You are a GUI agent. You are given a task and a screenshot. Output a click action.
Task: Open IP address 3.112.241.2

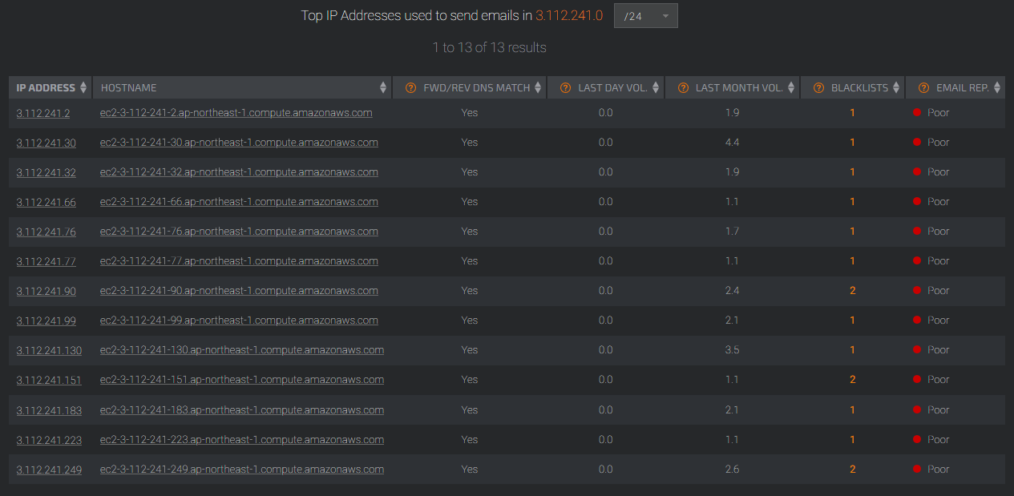[43, 113]
